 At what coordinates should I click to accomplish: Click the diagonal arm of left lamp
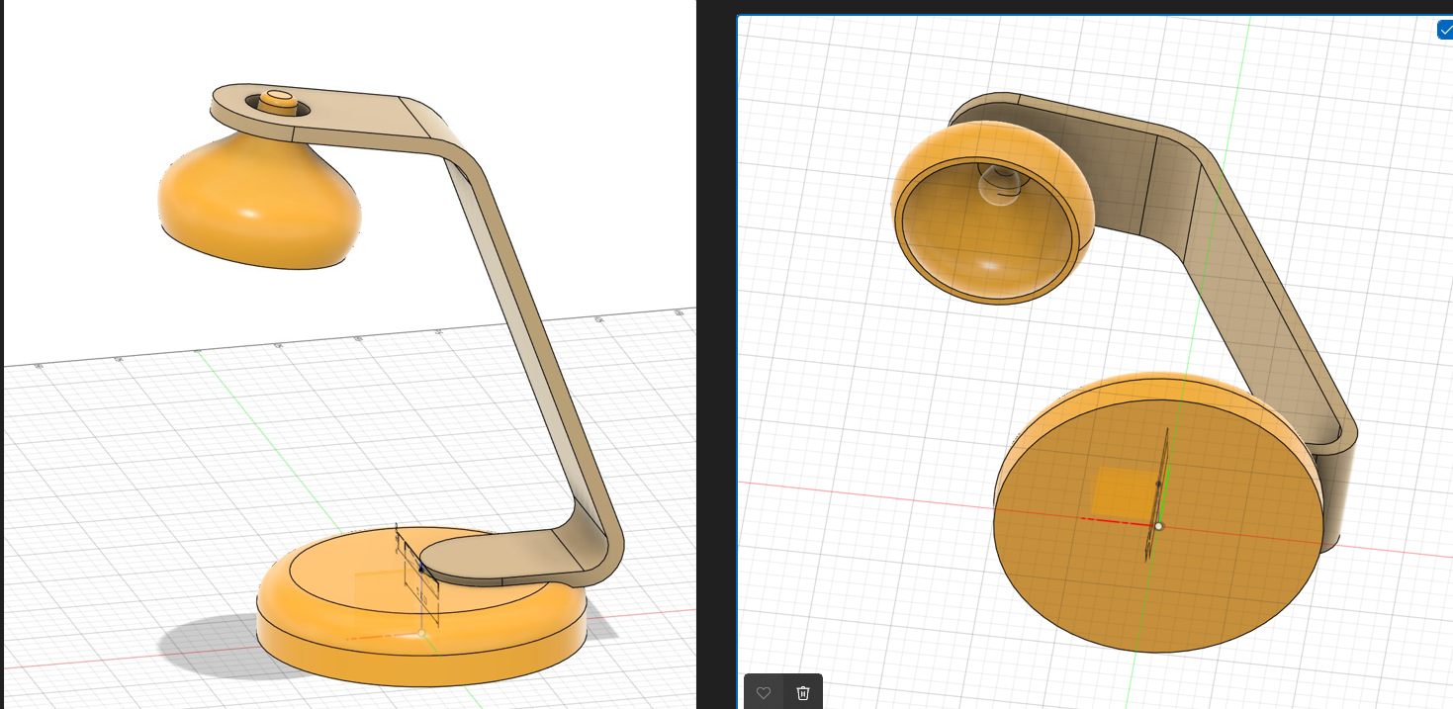(524, 326)
